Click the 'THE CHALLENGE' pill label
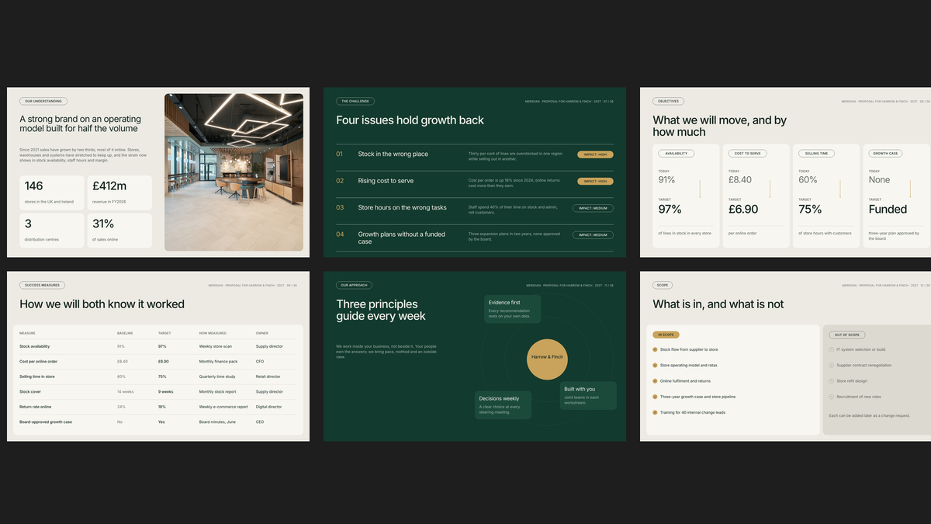931x524 pixels. point(355,101)
